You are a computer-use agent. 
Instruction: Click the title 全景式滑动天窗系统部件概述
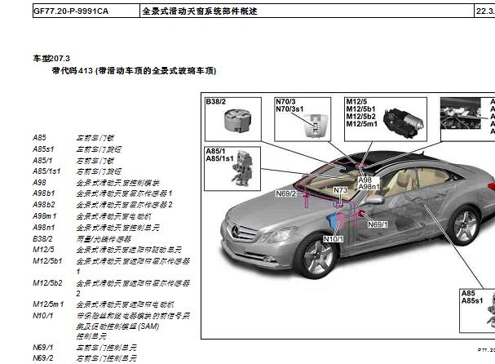pyautogui.click(x=200, y=11)
